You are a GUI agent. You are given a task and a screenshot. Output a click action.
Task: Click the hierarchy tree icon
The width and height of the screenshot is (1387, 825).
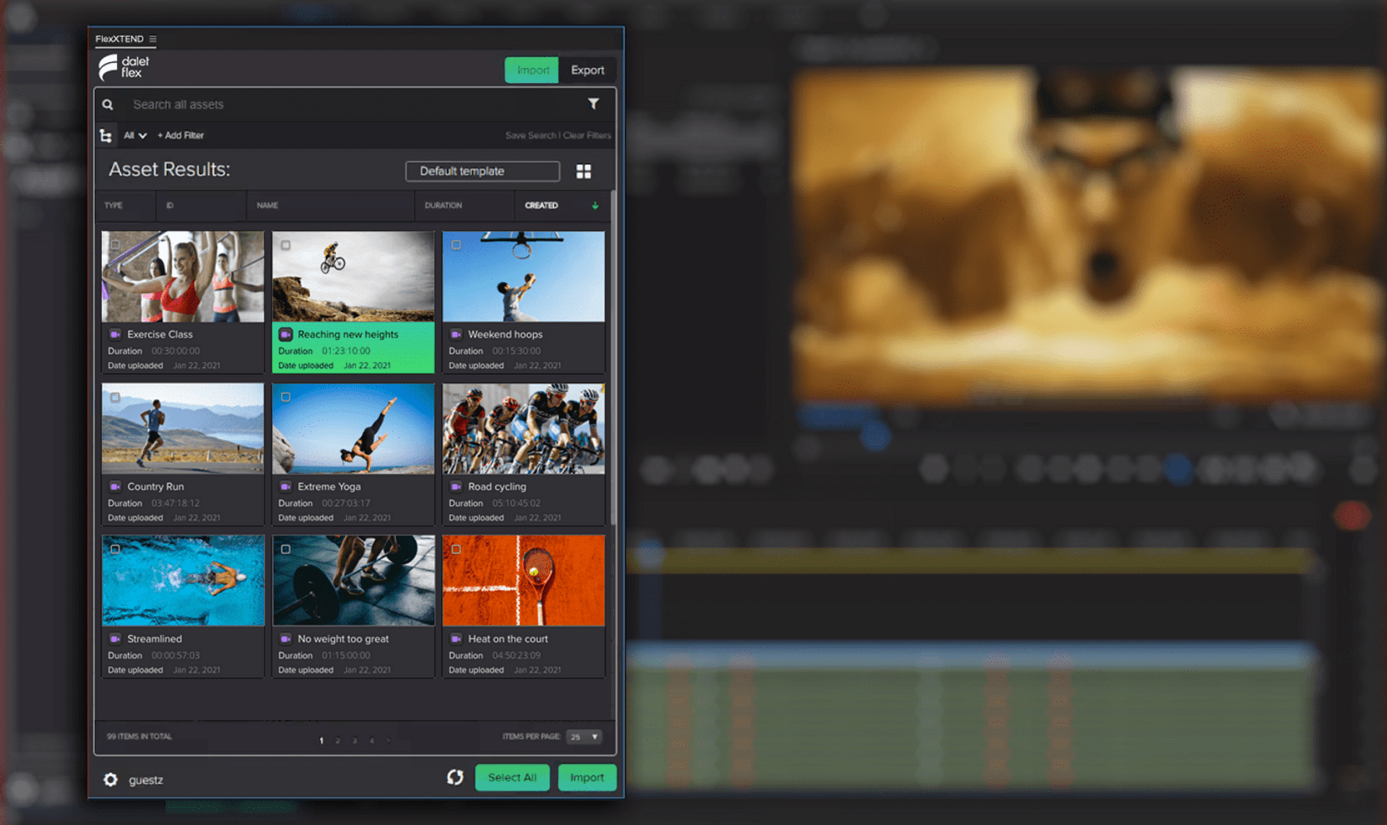pos(105,136)
